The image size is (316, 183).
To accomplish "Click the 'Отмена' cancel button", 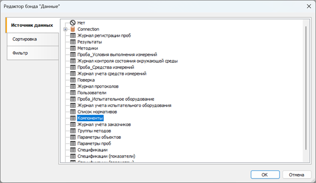I will click(x=296, y=175).
